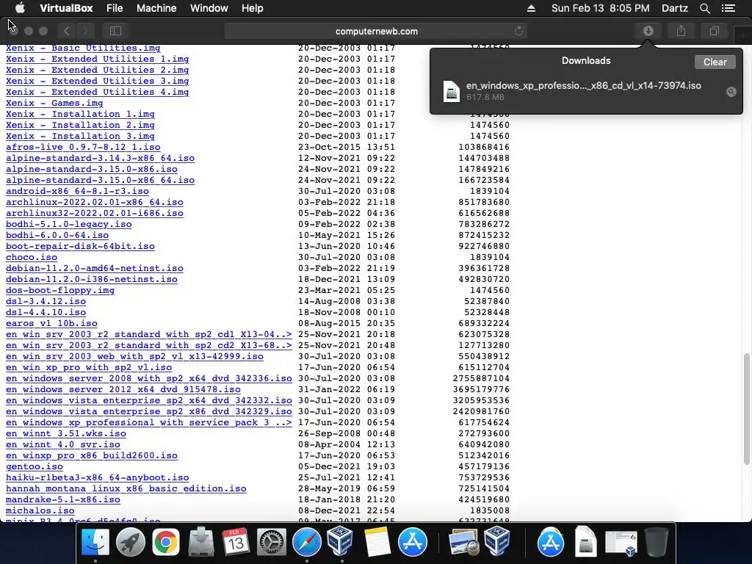Download mandrake-5.1-x86.iso
Image resolution: width=752 pixels, height=564 pixels.
63,500
